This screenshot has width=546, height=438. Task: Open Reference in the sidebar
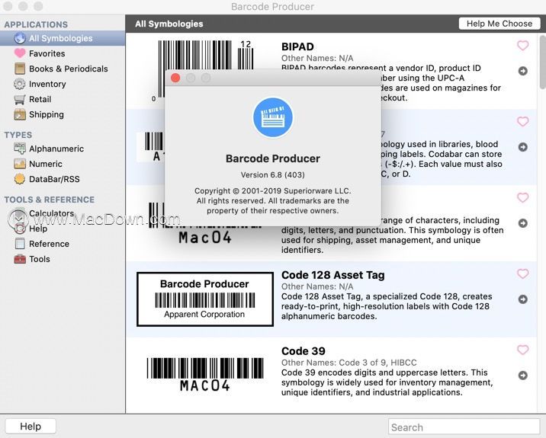point(49,244)
